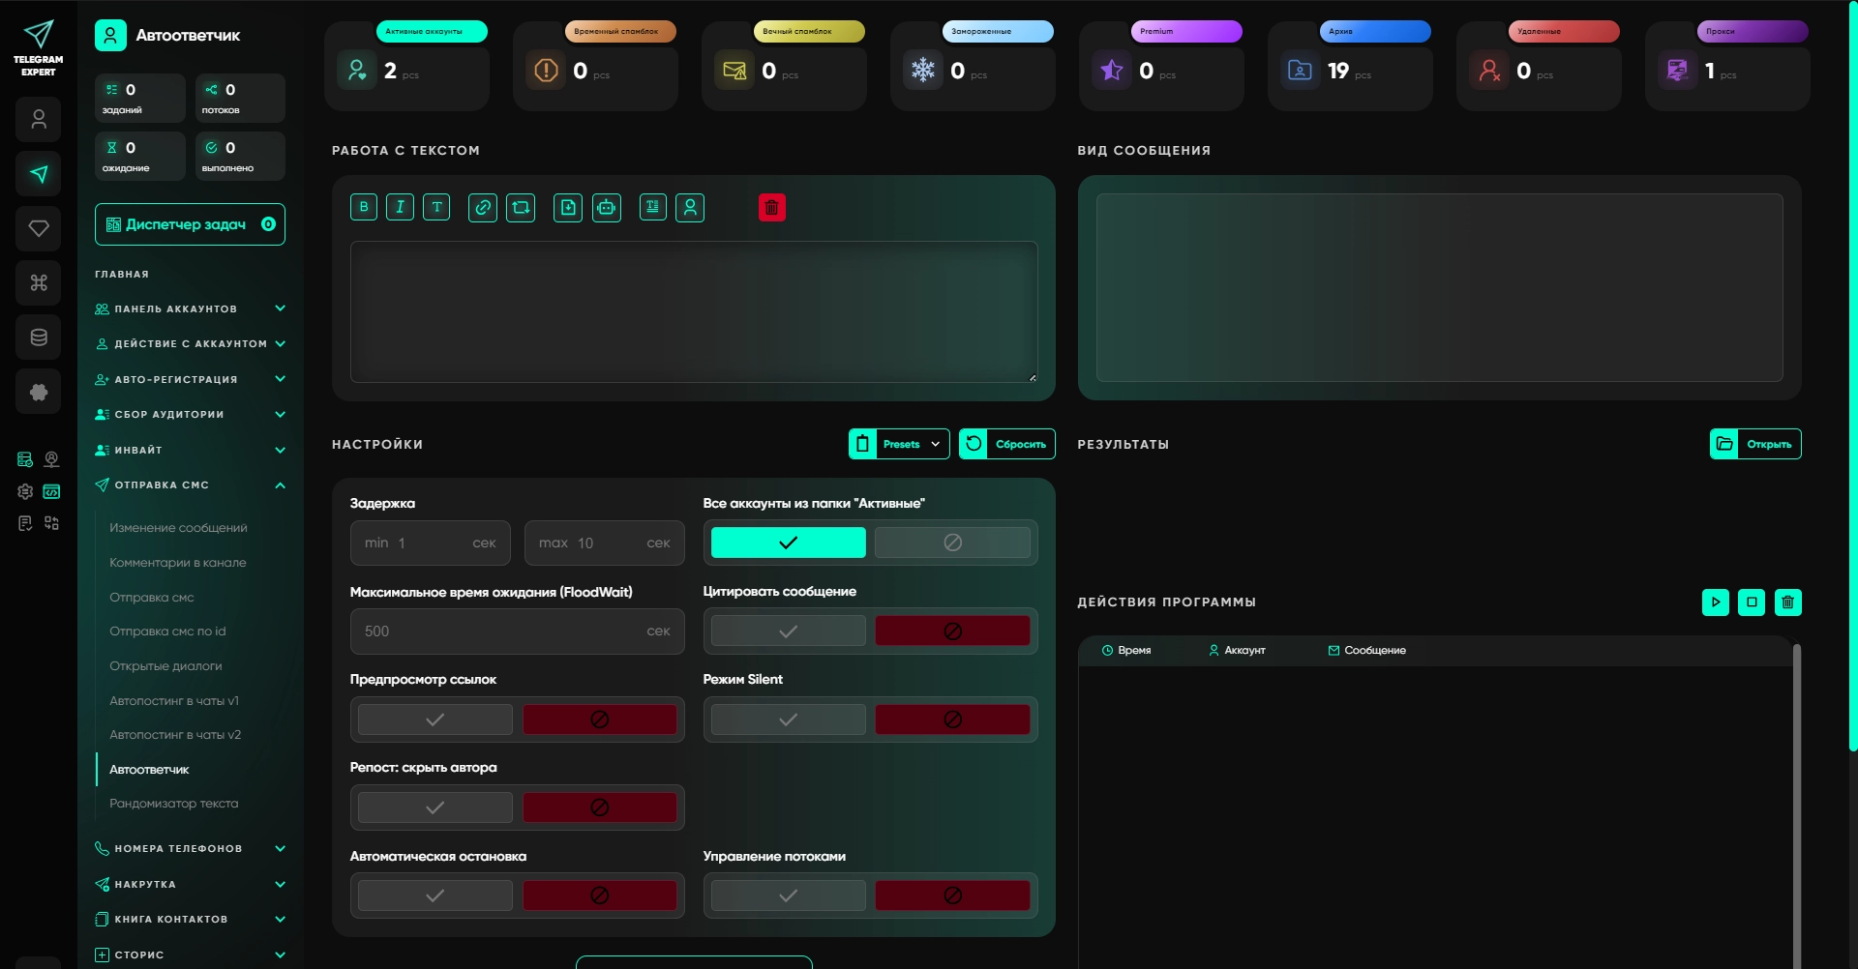
Task: Open Комментарии в канале menu item
Action: click(178, 562)
